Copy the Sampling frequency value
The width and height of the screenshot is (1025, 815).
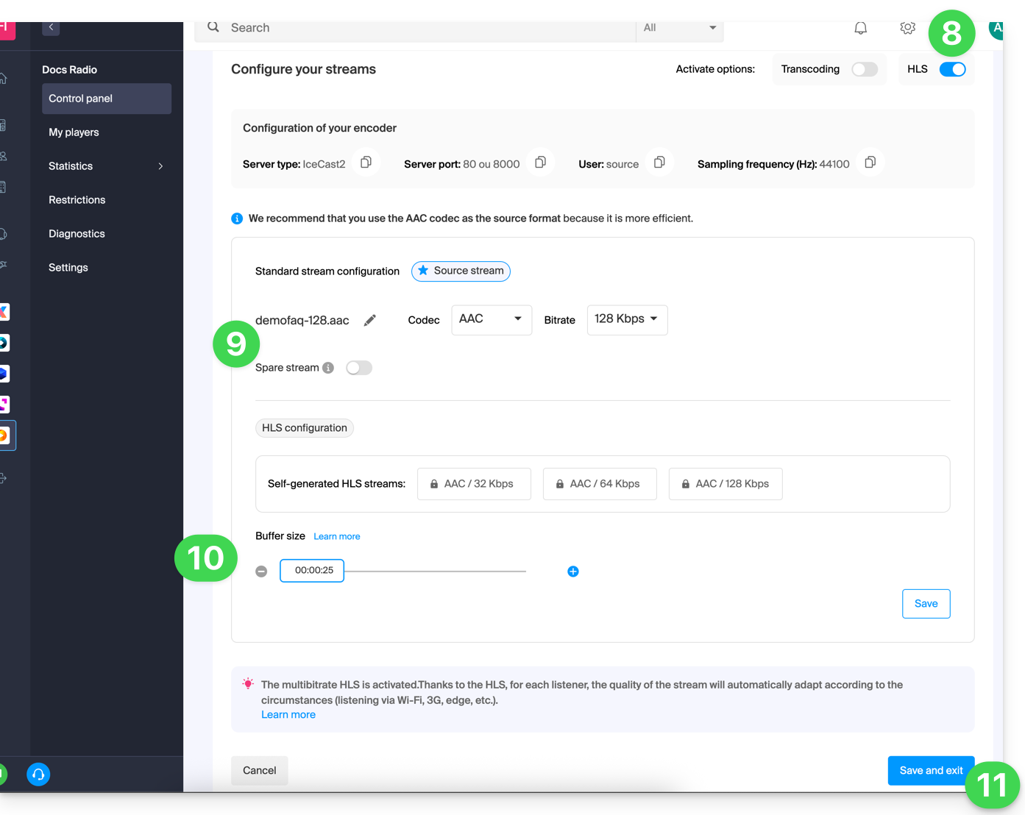870,163
